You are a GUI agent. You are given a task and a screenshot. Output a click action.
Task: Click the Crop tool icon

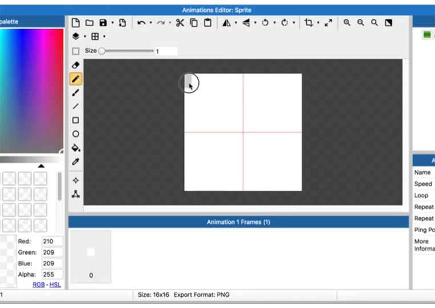(x=308, y=23)
